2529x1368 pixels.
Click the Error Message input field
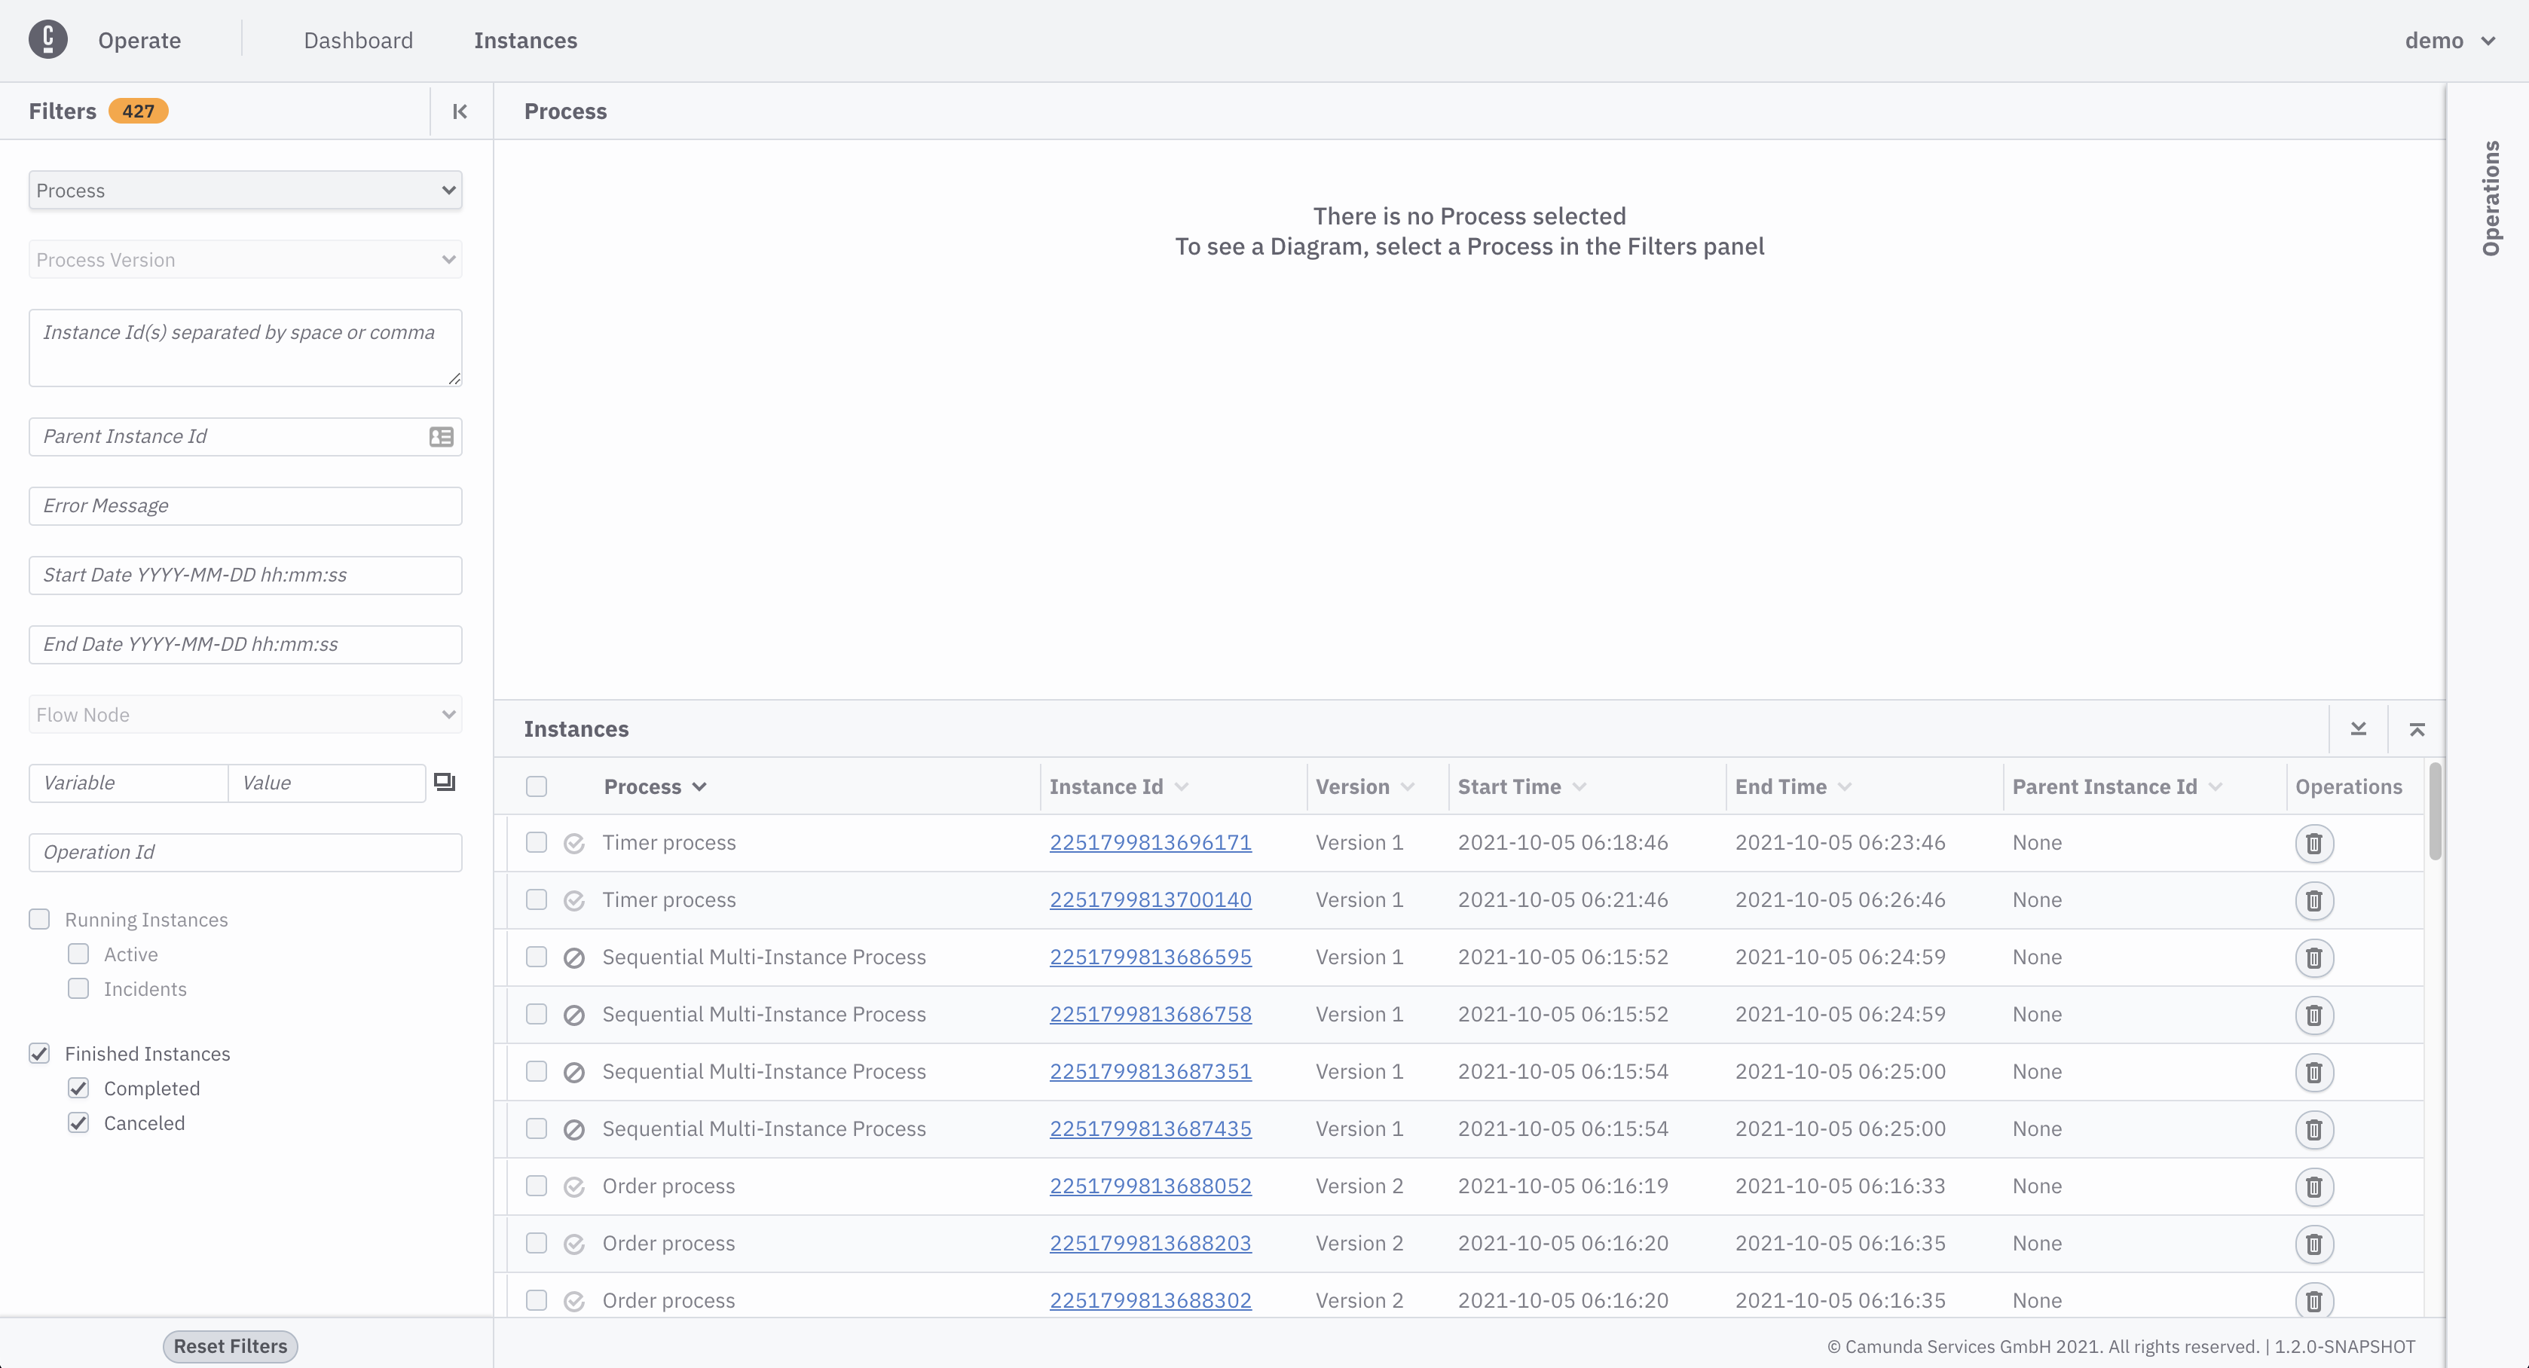coord(244,505)
